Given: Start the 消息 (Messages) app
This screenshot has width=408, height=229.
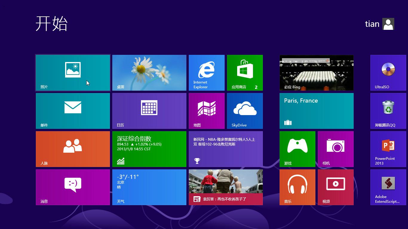Looking at the screenshot, I should point(73,187).
